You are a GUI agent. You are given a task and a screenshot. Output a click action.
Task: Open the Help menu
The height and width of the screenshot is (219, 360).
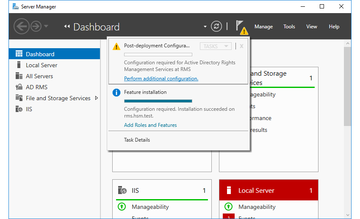[334, 27]
